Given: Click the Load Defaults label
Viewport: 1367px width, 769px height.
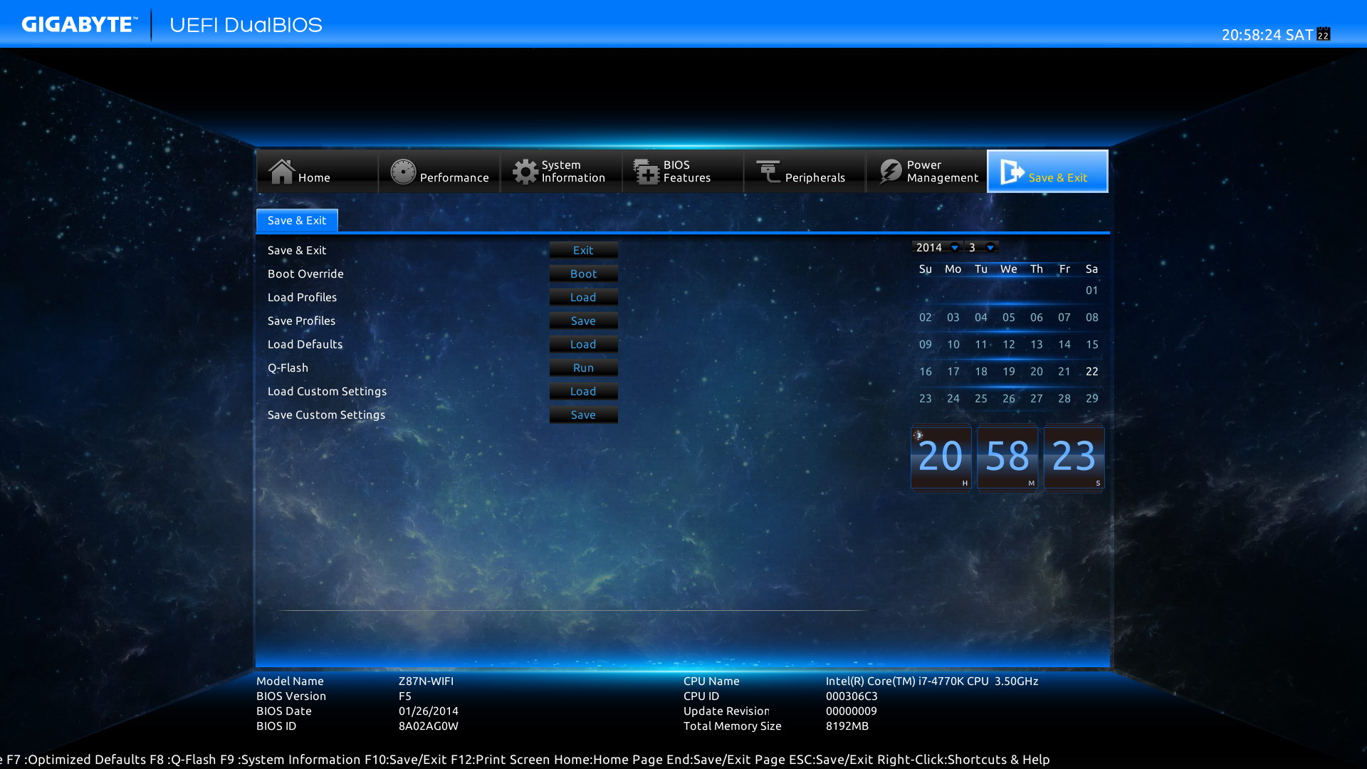Looking at the screenshot, I should [305, 344].
